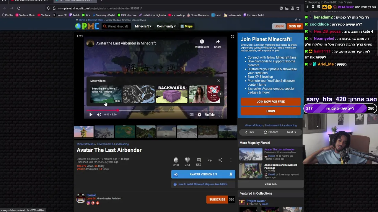Open the mr raindrop bookmark

(176, 15)
